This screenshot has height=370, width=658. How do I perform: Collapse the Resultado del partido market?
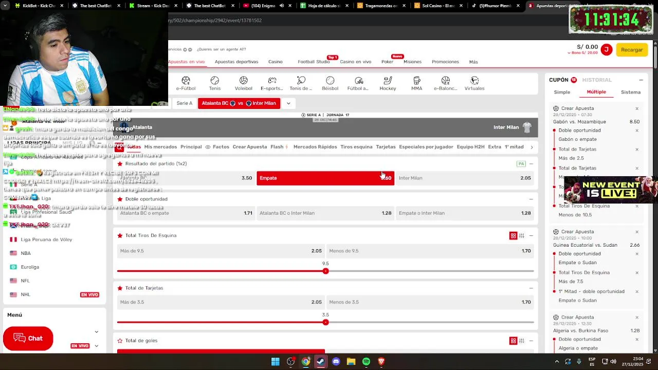coord(531,164)
